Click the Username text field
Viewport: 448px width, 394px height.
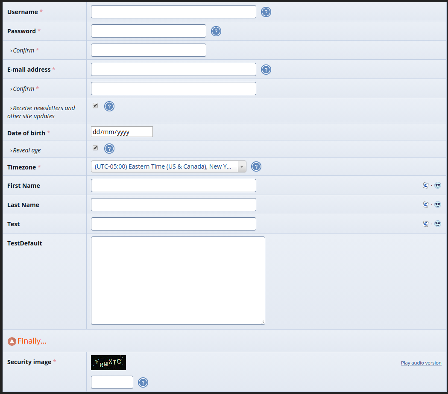(x=173, y=12)
